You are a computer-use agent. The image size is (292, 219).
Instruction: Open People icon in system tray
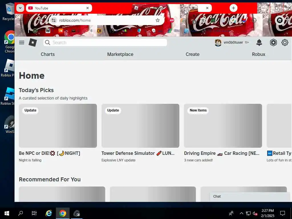click(x=231, y=213)
